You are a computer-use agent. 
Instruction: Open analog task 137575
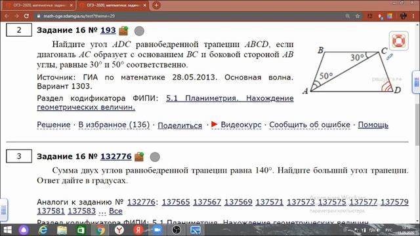click(332, 202)
